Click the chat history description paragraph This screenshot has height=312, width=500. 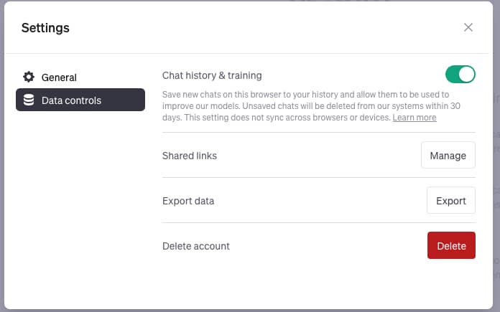(311, 106)
